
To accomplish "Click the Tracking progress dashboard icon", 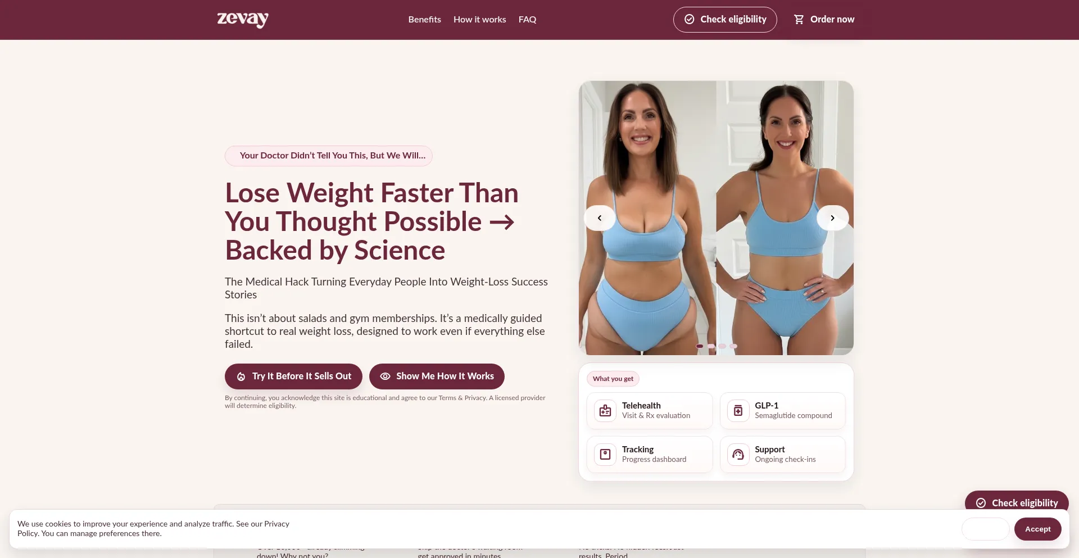I will point(605,455).
